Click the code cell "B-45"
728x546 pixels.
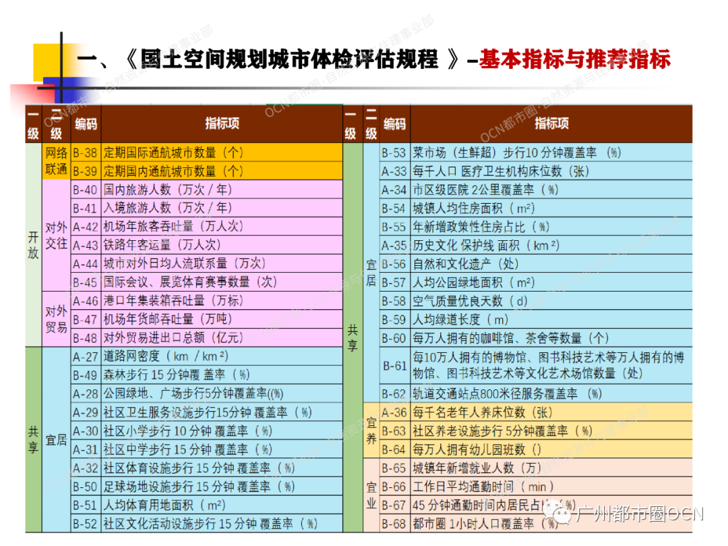tap(85, 282)
